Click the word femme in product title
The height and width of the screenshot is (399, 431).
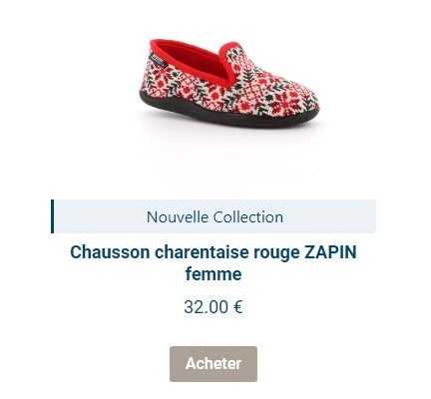214,274
